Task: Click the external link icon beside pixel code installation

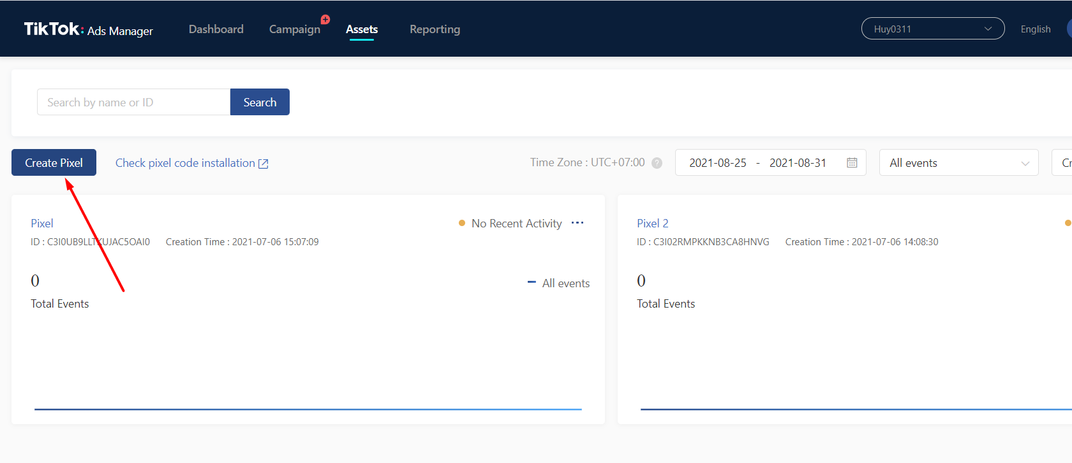Action: tap(263, 164)
